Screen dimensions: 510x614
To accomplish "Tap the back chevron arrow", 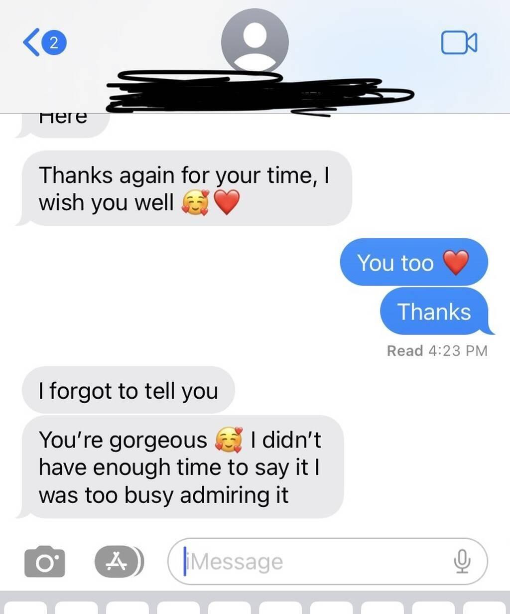I will click(30, 42).
